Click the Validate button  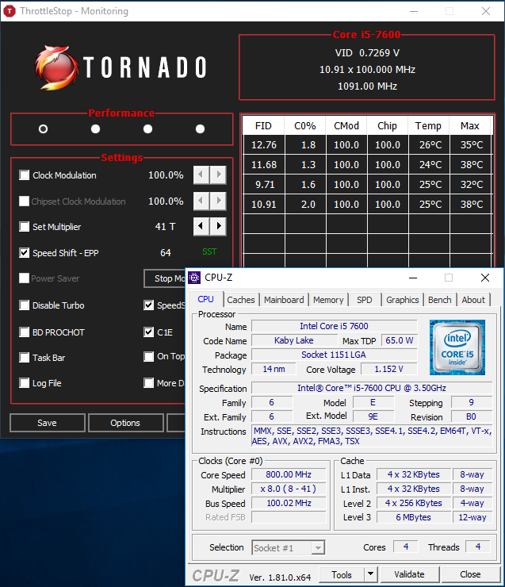(409, 574)
